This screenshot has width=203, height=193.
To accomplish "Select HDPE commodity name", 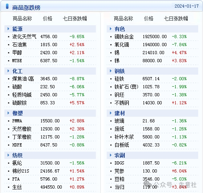I will tap(17, 145).
